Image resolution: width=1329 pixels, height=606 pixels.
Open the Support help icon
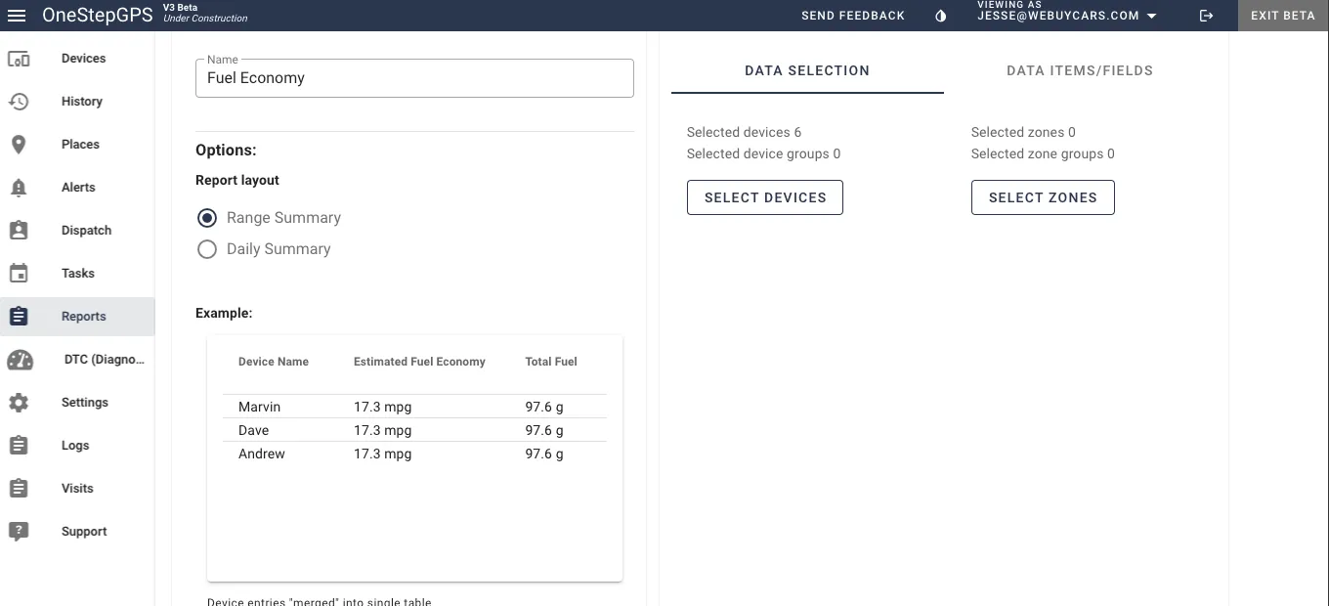pos(19,531)
